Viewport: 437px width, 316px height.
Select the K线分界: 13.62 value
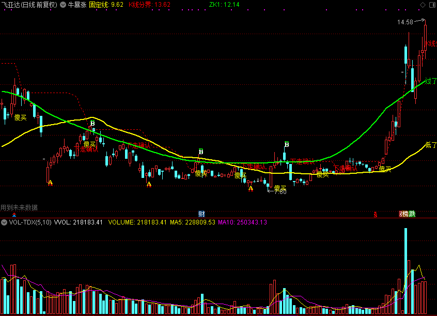tap(149, 5)
